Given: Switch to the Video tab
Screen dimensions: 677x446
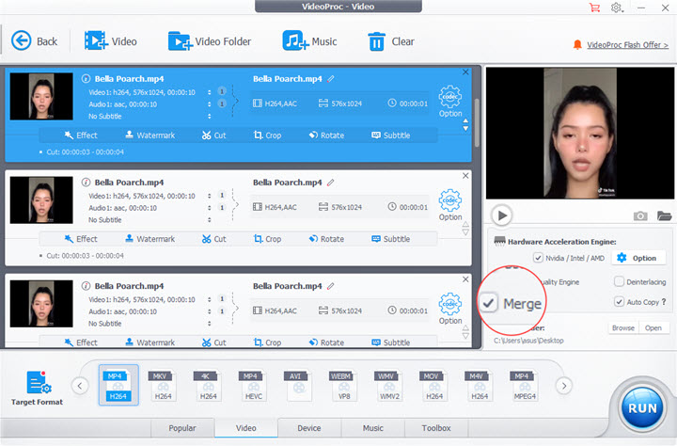Looking at the screenshot, I should [x=246, y=428].
